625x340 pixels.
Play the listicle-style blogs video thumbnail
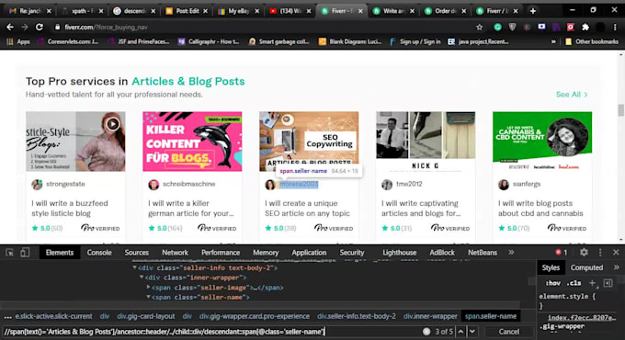(x=112, y=124)
